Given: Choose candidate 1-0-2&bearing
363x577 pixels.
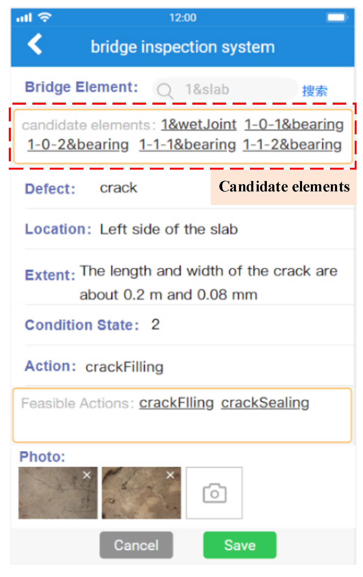Looking at the screenshot, I should coord(78,145).
